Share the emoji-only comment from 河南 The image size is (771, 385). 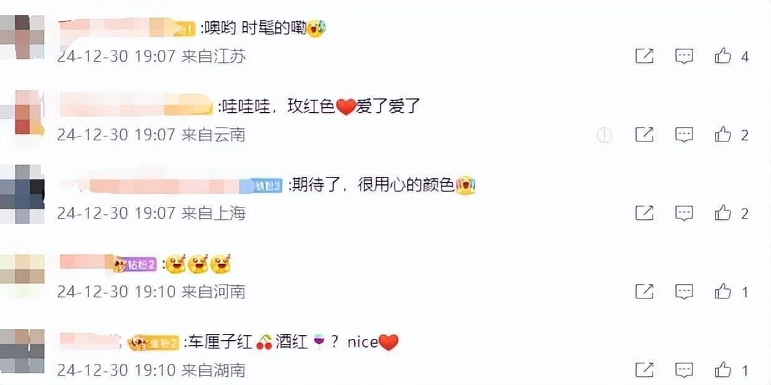tap(644, 292)
